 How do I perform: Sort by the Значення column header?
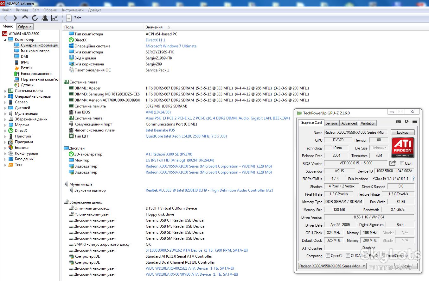[154, 27]
